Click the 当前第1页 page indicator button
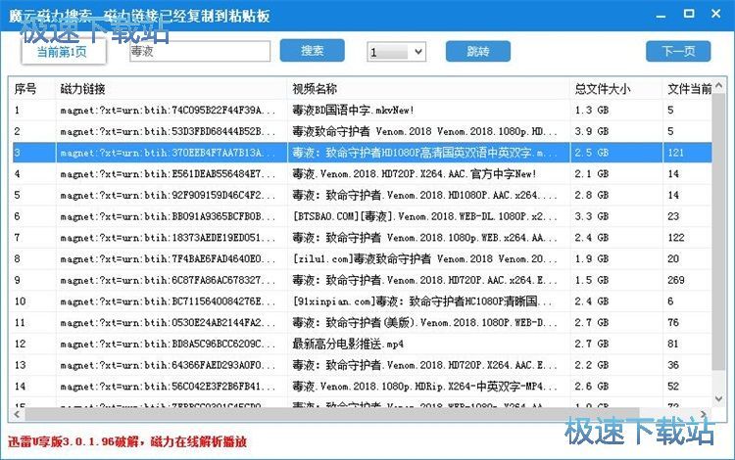Screen dimensions: 735x460 (64, 52)
